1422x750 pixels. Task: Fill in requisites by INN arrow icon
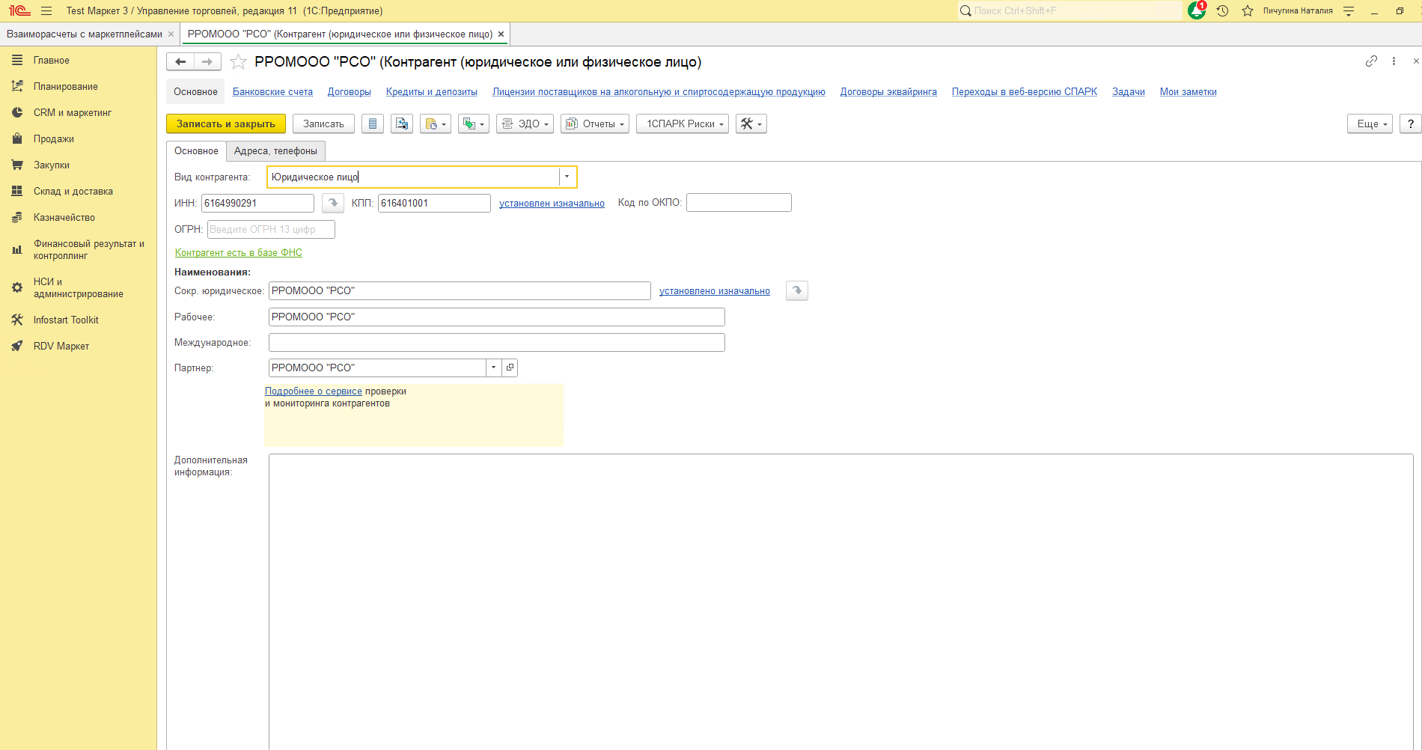333,203
